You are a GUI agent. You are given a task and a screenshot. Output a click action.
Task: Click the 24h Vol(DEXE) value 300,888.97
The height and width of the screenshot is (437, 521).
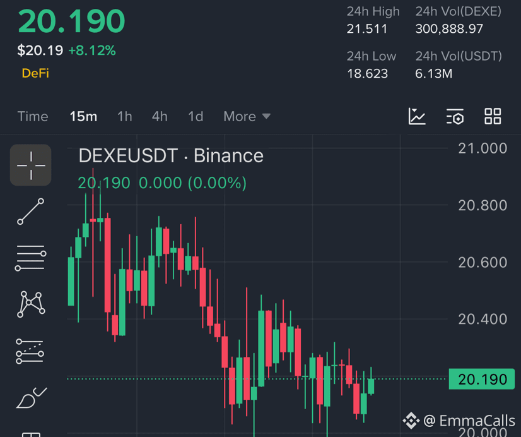pyautogui.click(x=449, y=29)
